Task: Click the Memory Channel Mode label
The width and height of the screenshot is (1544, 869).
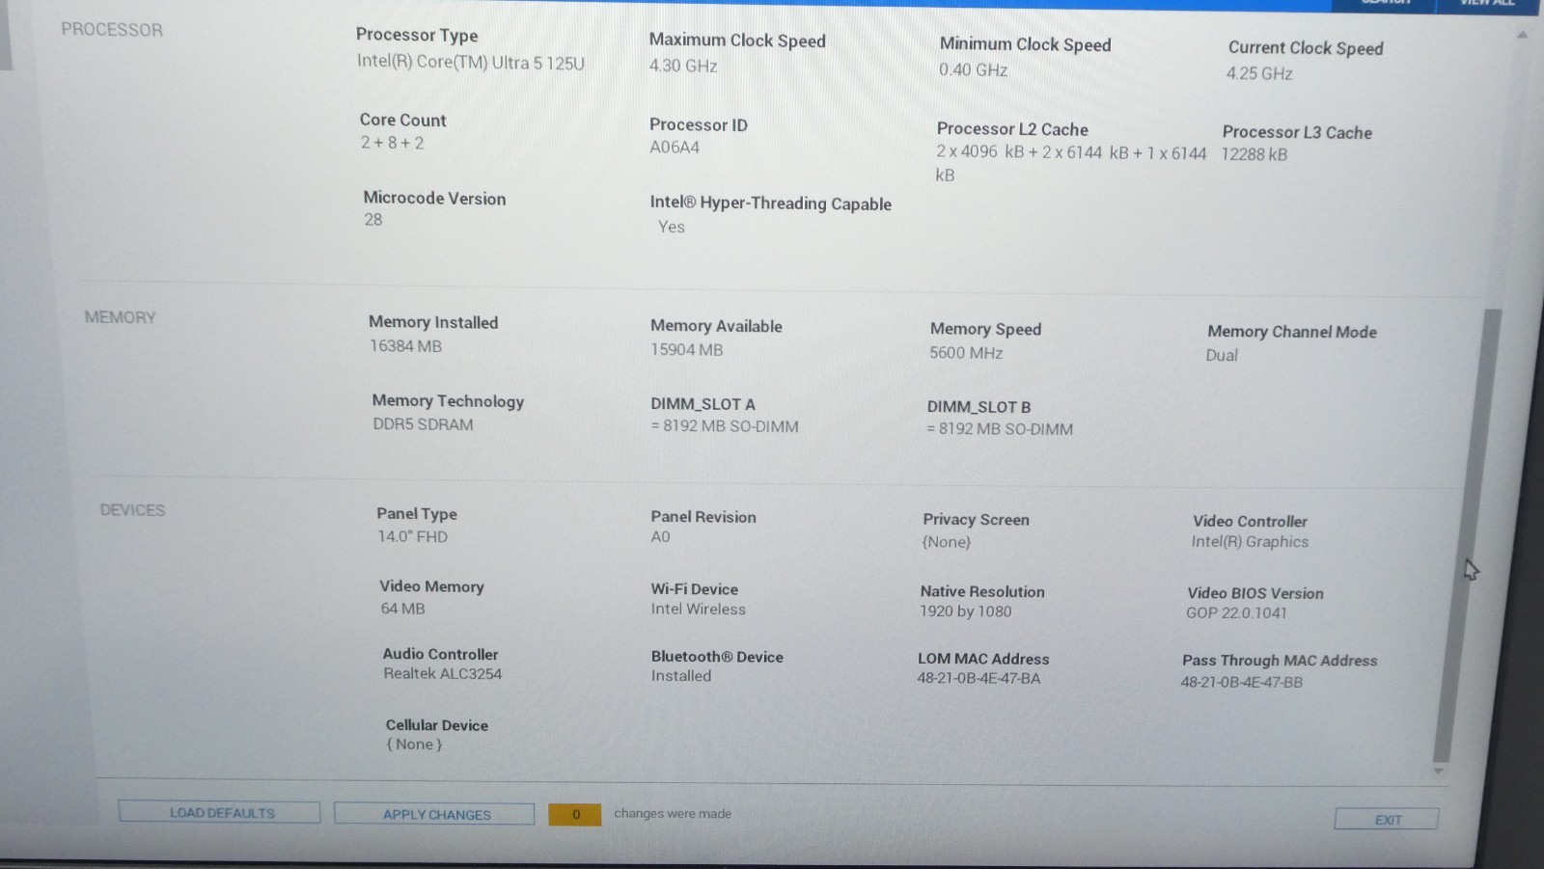Action: pyautogui.click(x=1292, y=332)
